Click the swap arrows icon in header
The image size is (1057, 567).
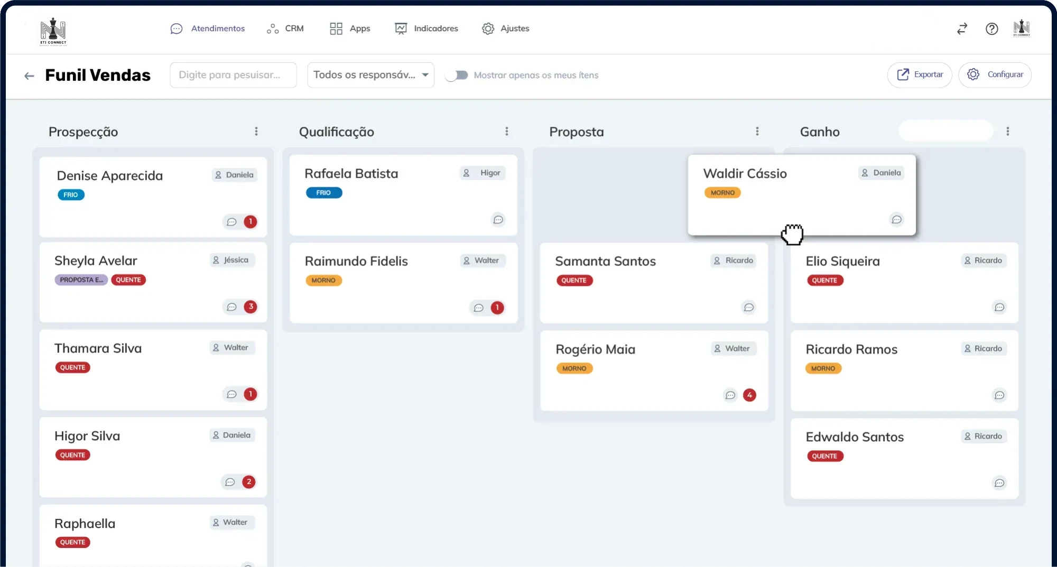(x=962, y=29)
